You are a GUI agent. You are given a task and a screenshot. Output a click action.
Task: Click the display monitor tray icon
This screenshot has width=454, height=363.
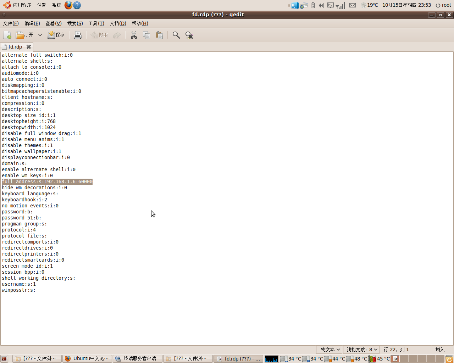331,5
